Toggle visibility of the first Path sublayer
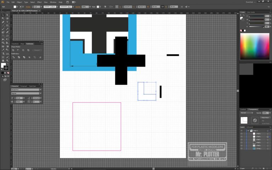The width and height of the screenshot is (272, 170). [x=242, y=134]
